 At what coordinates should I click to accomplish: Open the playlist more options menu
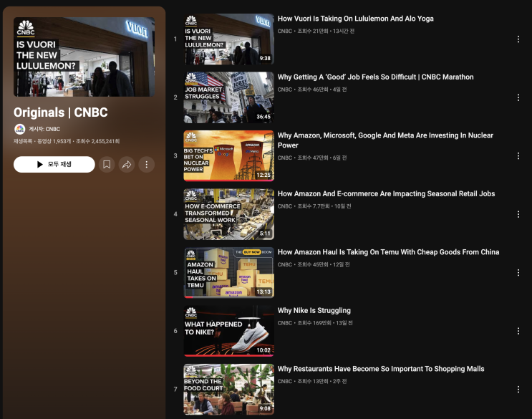point(147,165)
